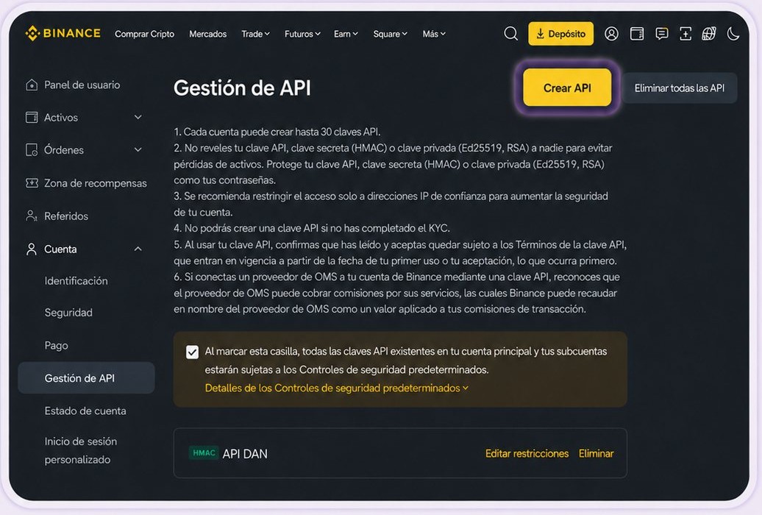Click the Cuenta person icon

click(32, 249)
